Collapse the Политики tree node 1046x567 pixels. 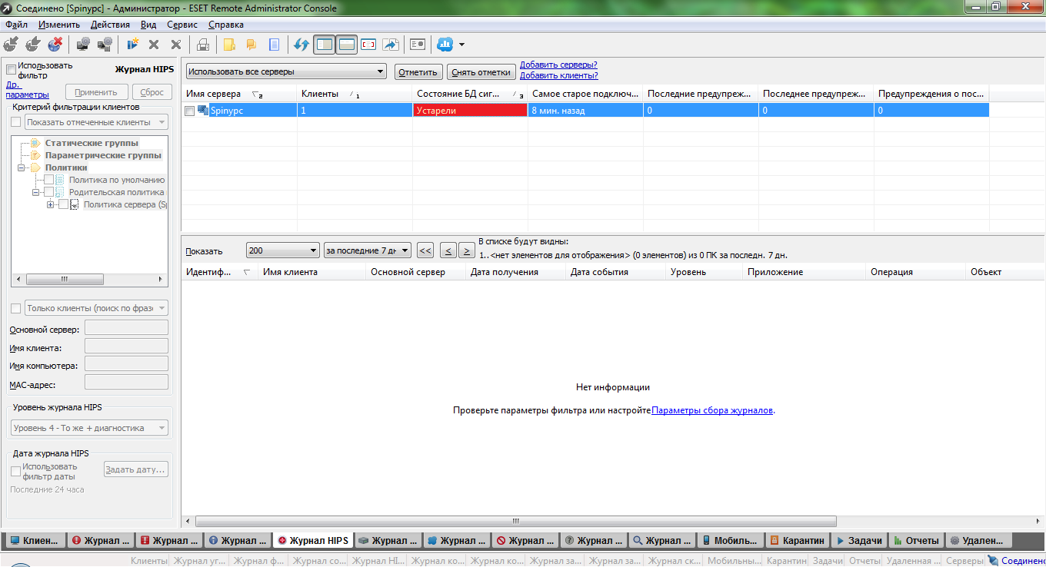pos(22,167)
